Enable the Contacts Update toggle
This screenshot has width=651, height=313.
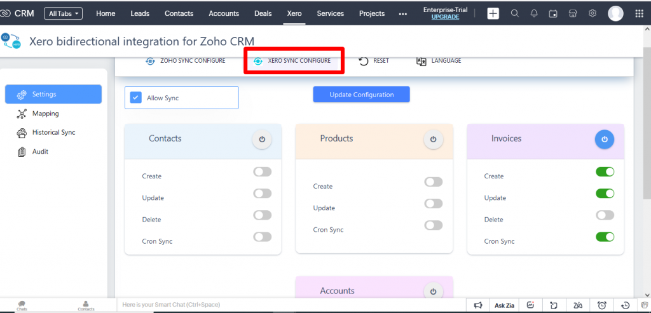tap(263, 194)
